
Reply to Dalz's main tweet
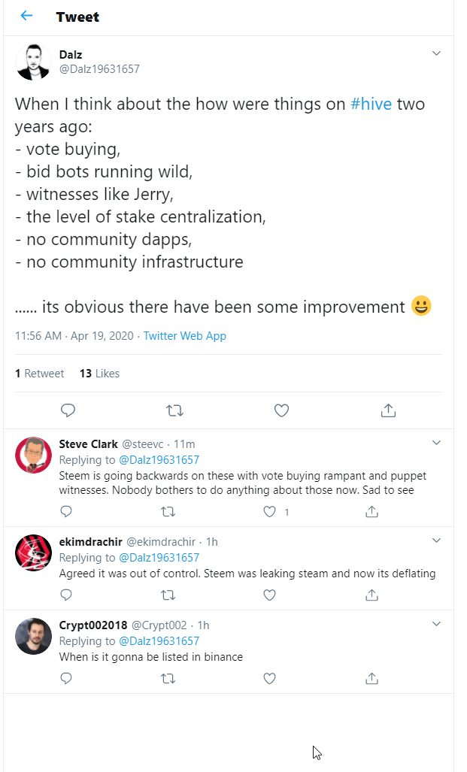click(68, 410)
